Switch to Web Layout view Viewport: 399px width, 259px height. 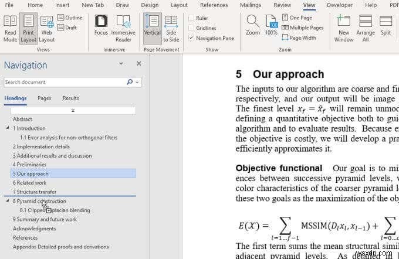(46, 28)
